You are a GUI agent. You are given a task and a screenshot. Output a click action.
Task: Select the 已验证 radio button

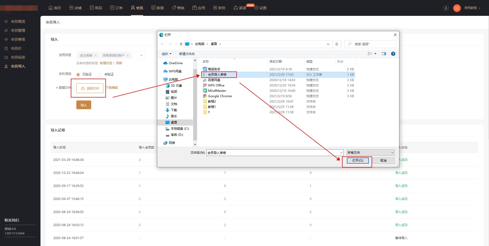78,75
